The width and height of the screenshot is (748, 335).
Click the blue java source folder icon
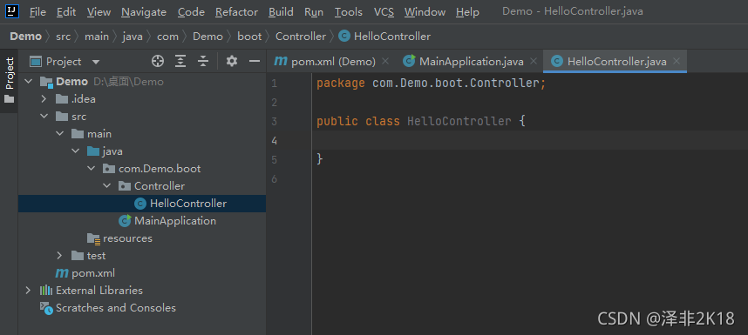coord(93,151)
